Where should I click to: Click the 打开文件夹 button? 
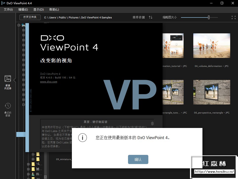coord(30,17)
